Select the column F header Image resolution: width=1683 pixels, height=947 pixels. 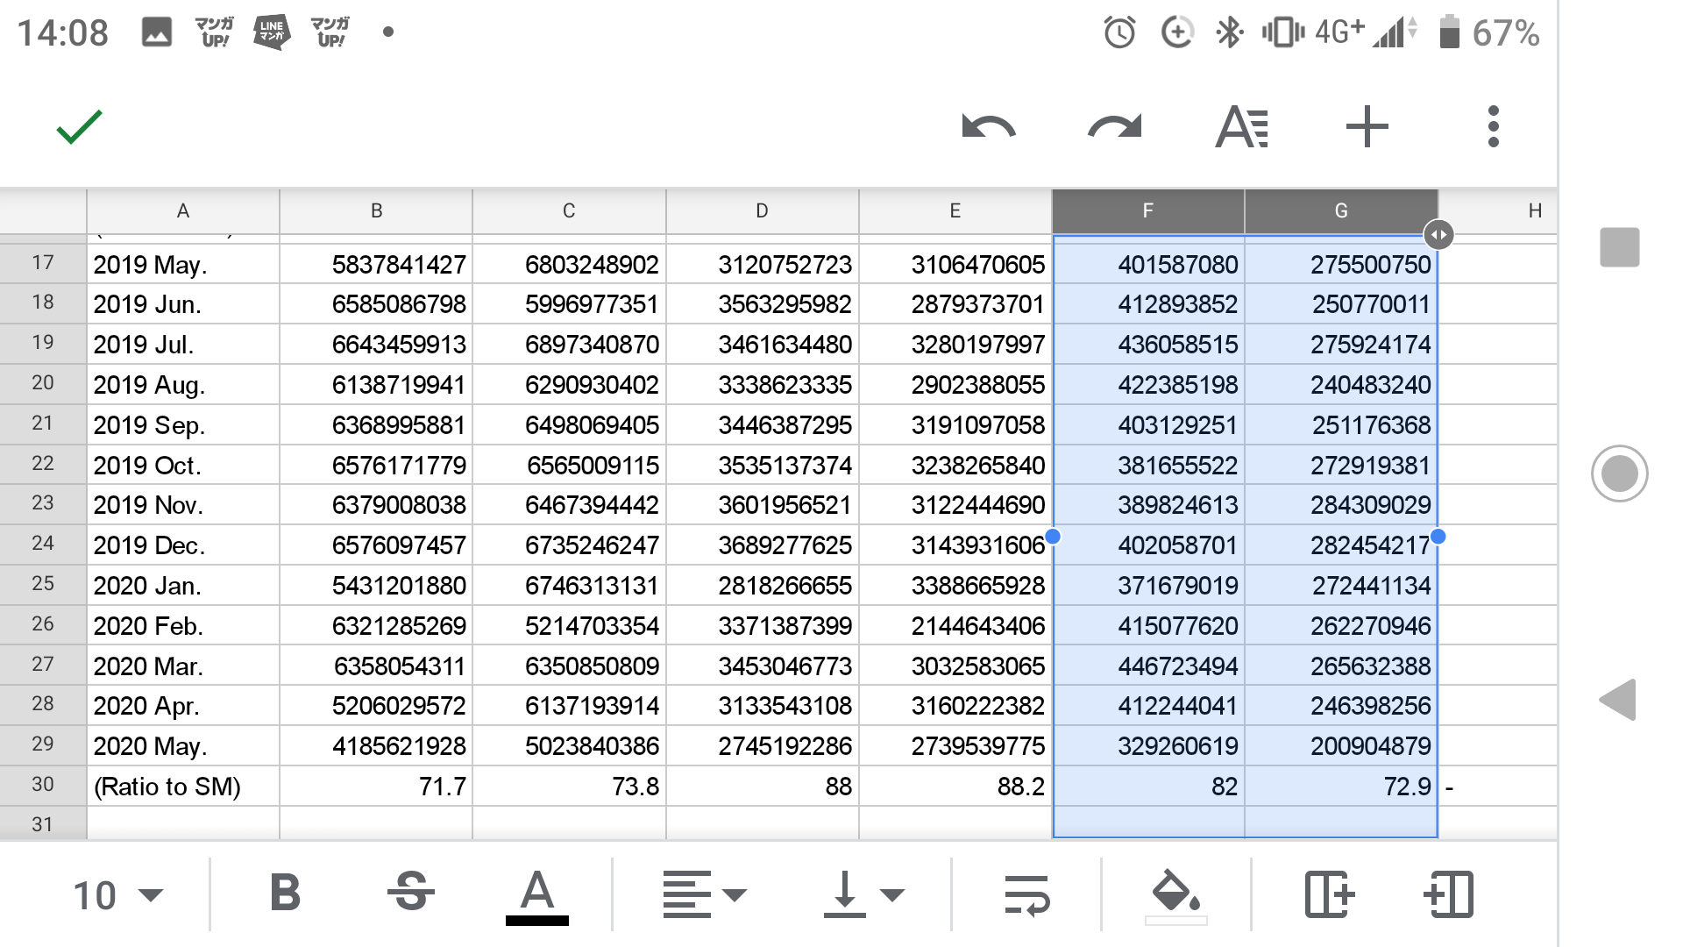[x=1147, y=210]
